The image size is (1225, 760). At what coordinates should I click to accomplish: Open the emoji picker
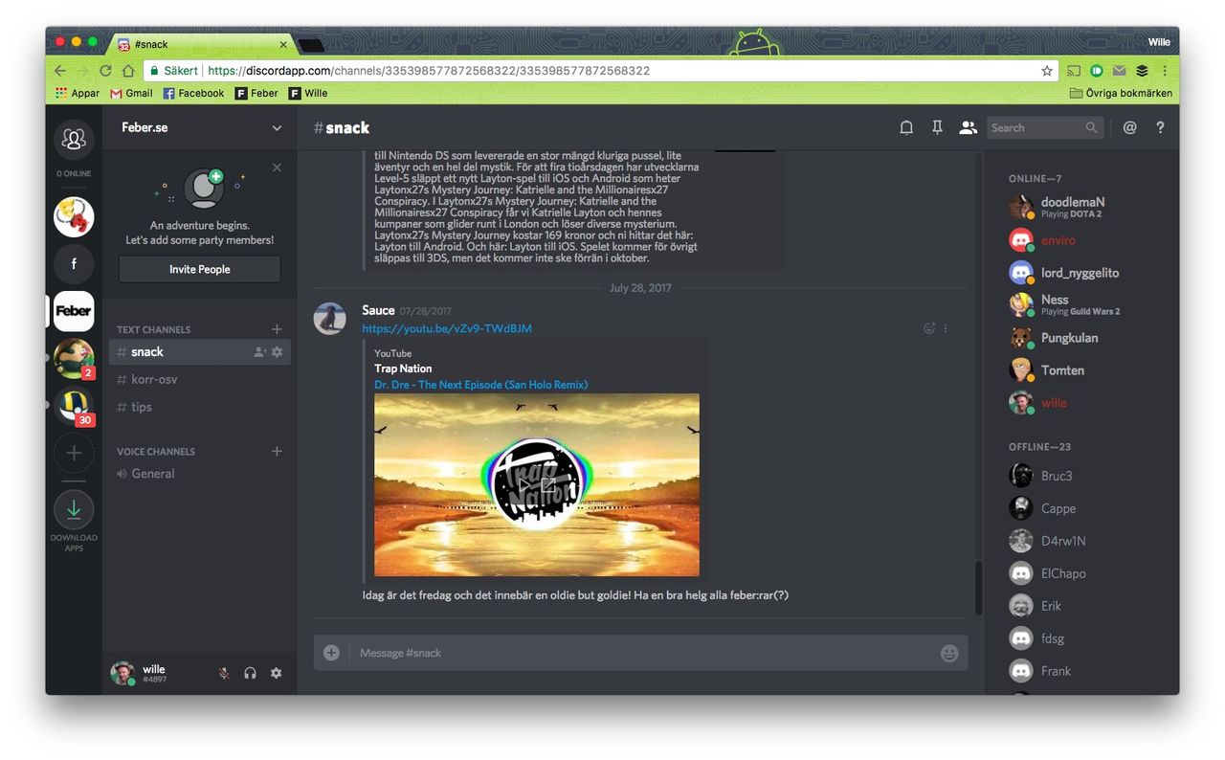coord(949,653)
